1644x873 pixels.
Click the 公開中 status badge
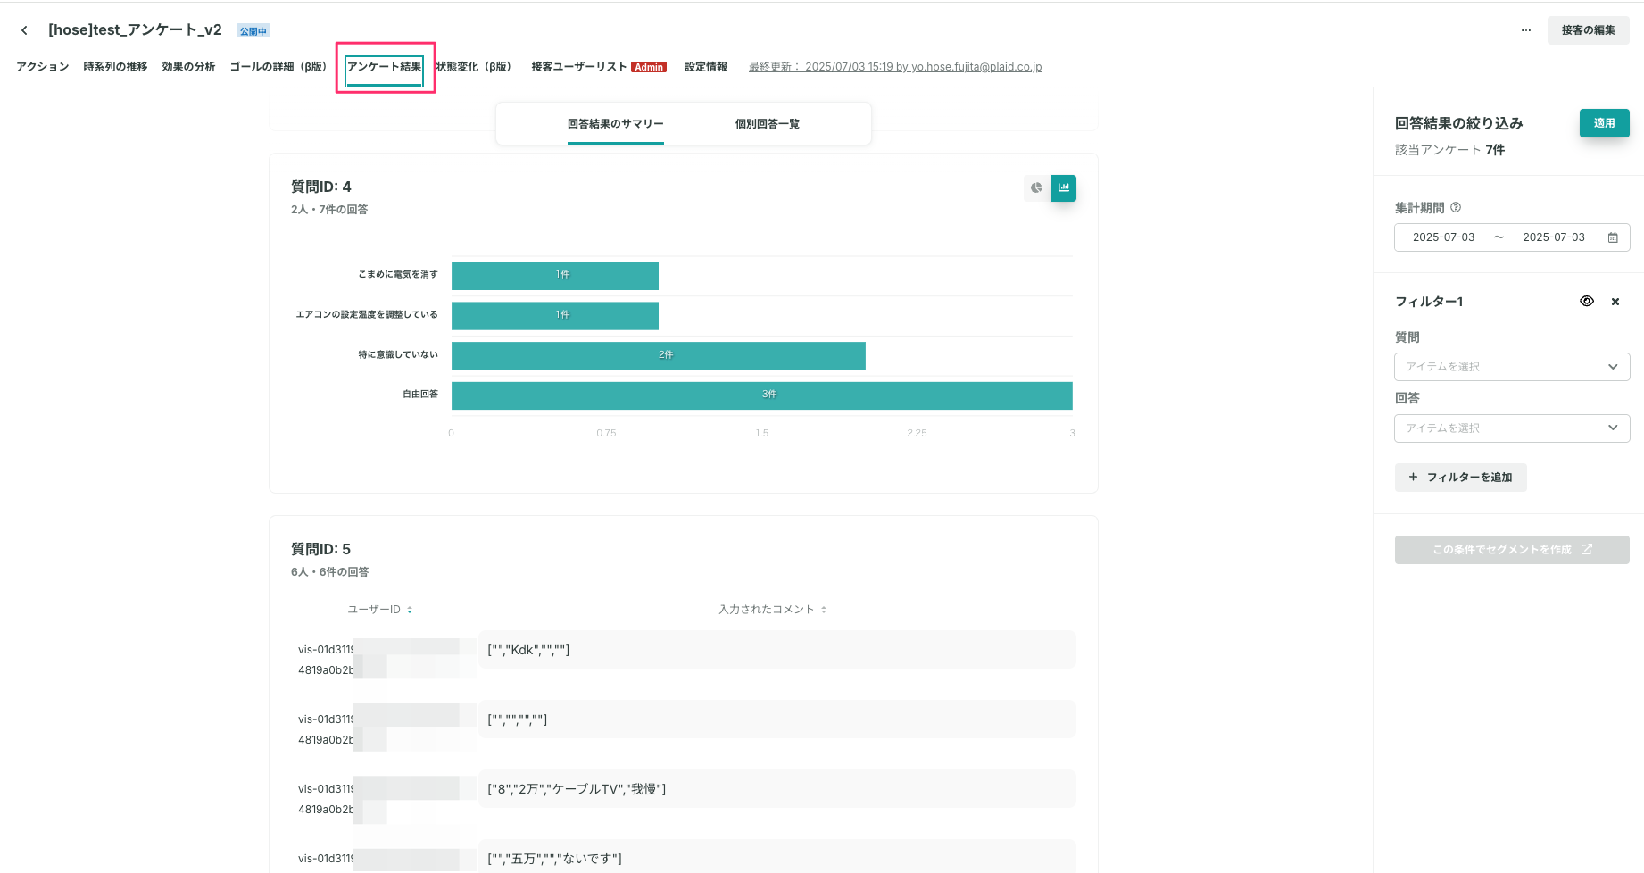point(253,31)
